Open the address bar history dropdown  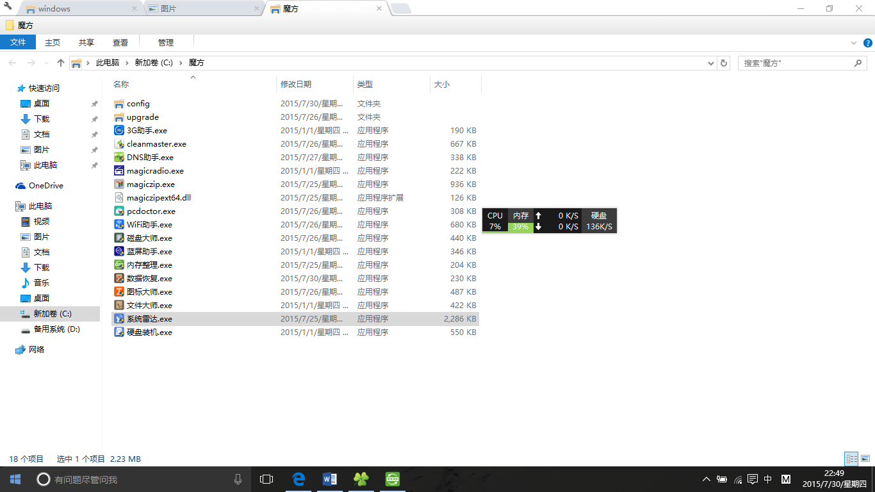[711, 63]
